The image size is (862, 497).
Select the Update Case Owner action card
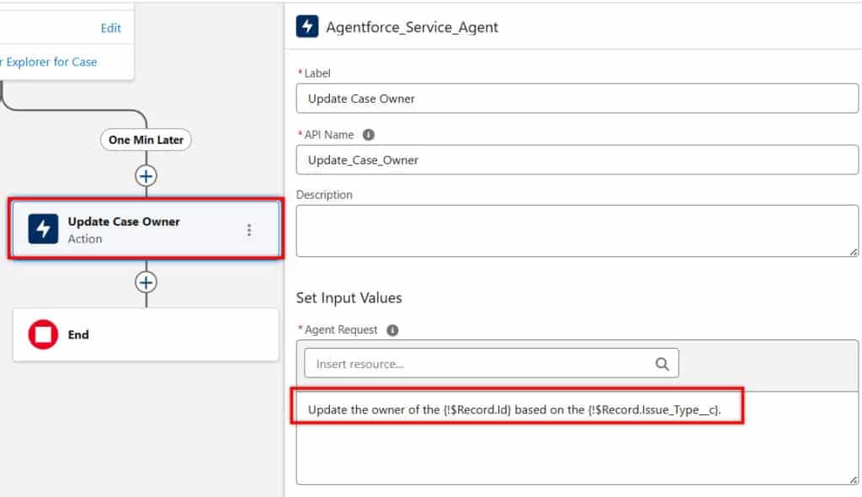[146, 229]
